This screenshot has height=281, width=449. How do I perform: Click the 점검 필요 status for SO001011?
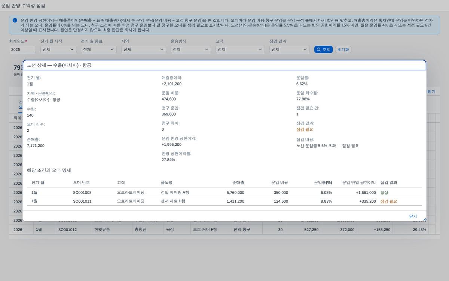[x=389, y=201]
